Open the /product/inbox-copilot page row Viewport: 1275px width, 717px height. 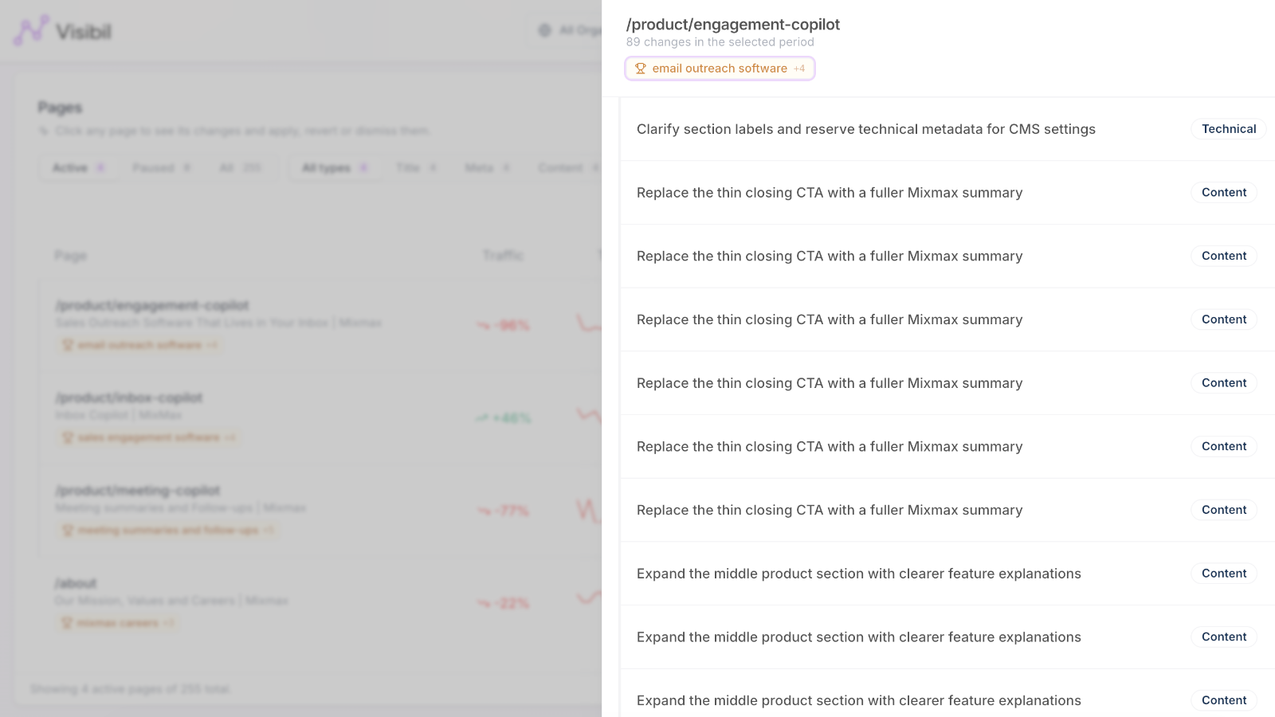(319, 417)
